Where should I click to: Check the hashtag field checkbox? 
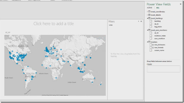coord(151,21)
